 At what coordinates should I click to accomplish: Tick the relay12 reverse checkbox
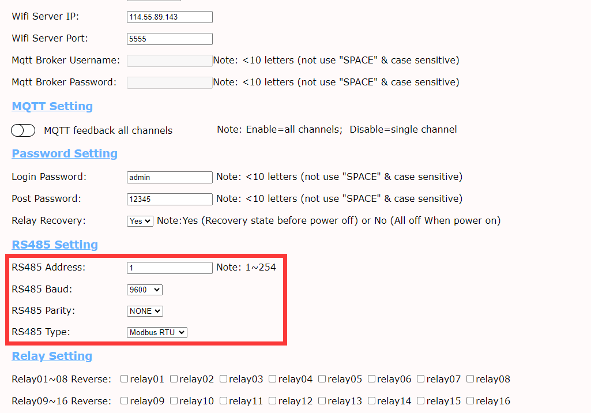(x=273, y=401)
